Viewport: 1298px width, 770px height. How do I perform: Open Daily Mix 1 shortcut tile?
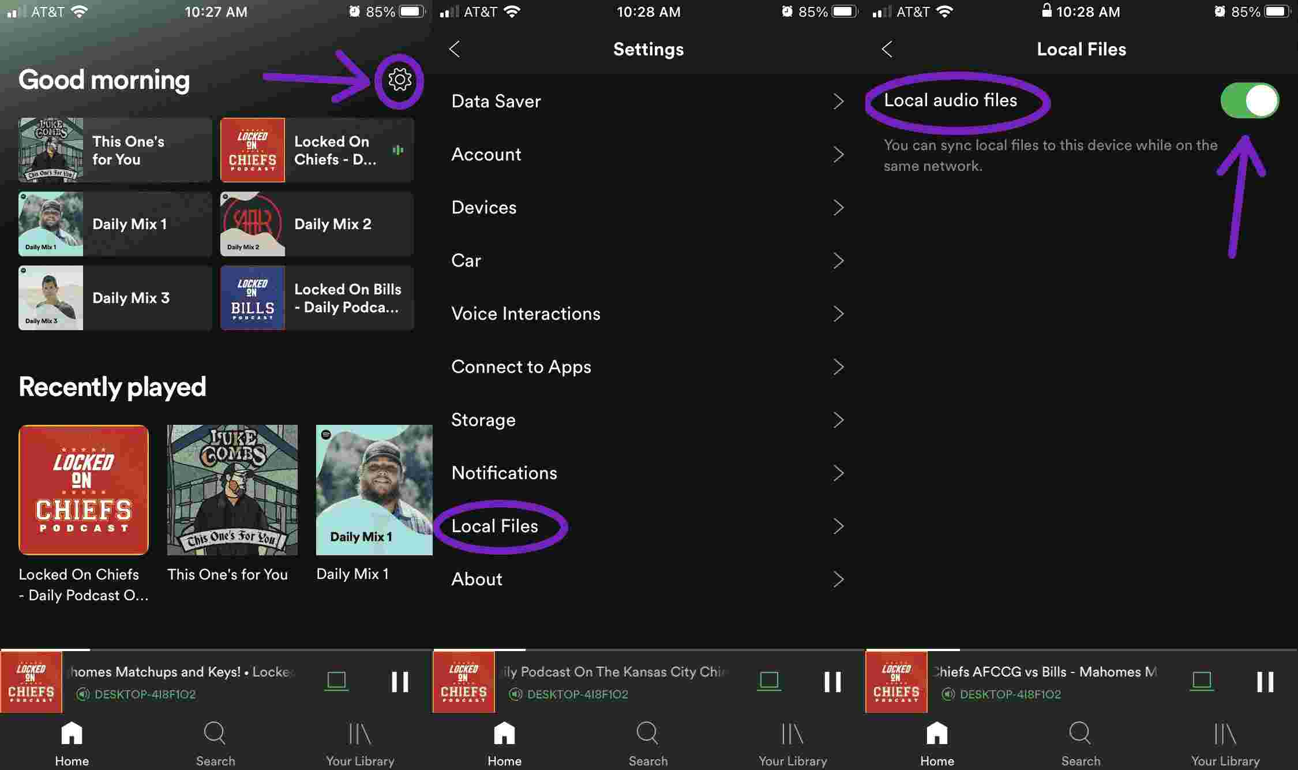[x=115, y=224]
